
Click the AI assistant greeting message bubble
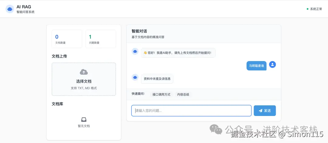pyautogui.click(x=178, y=53)
